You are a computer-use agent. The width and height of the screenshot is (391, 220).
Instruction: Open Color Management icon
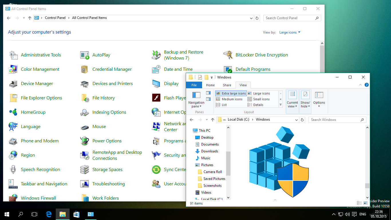(x=13, y=69)
